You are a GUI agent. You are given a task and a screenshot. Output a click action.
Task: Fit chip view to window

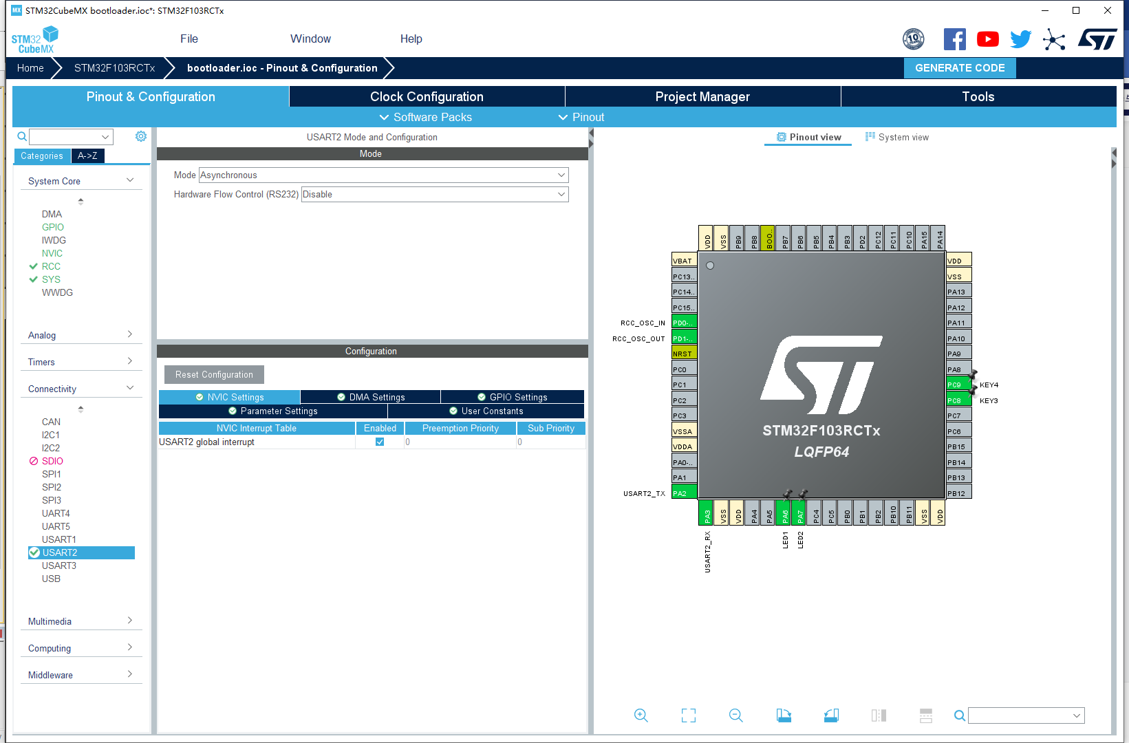689,715
